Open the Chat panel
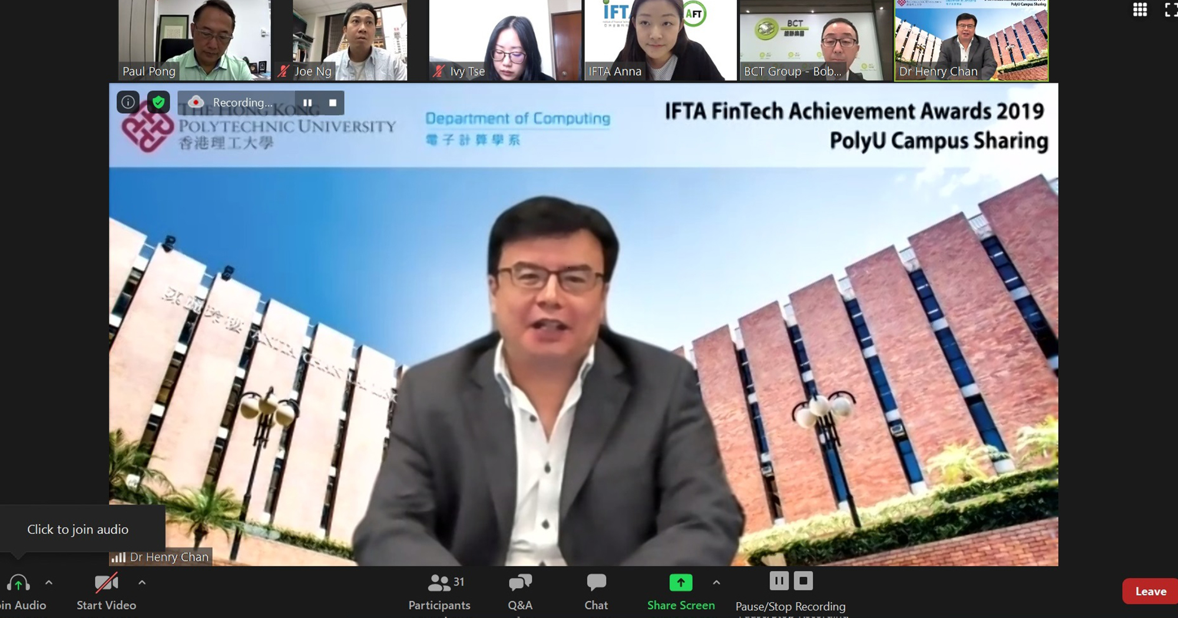1178x618 pixels. tap(596, 592)
